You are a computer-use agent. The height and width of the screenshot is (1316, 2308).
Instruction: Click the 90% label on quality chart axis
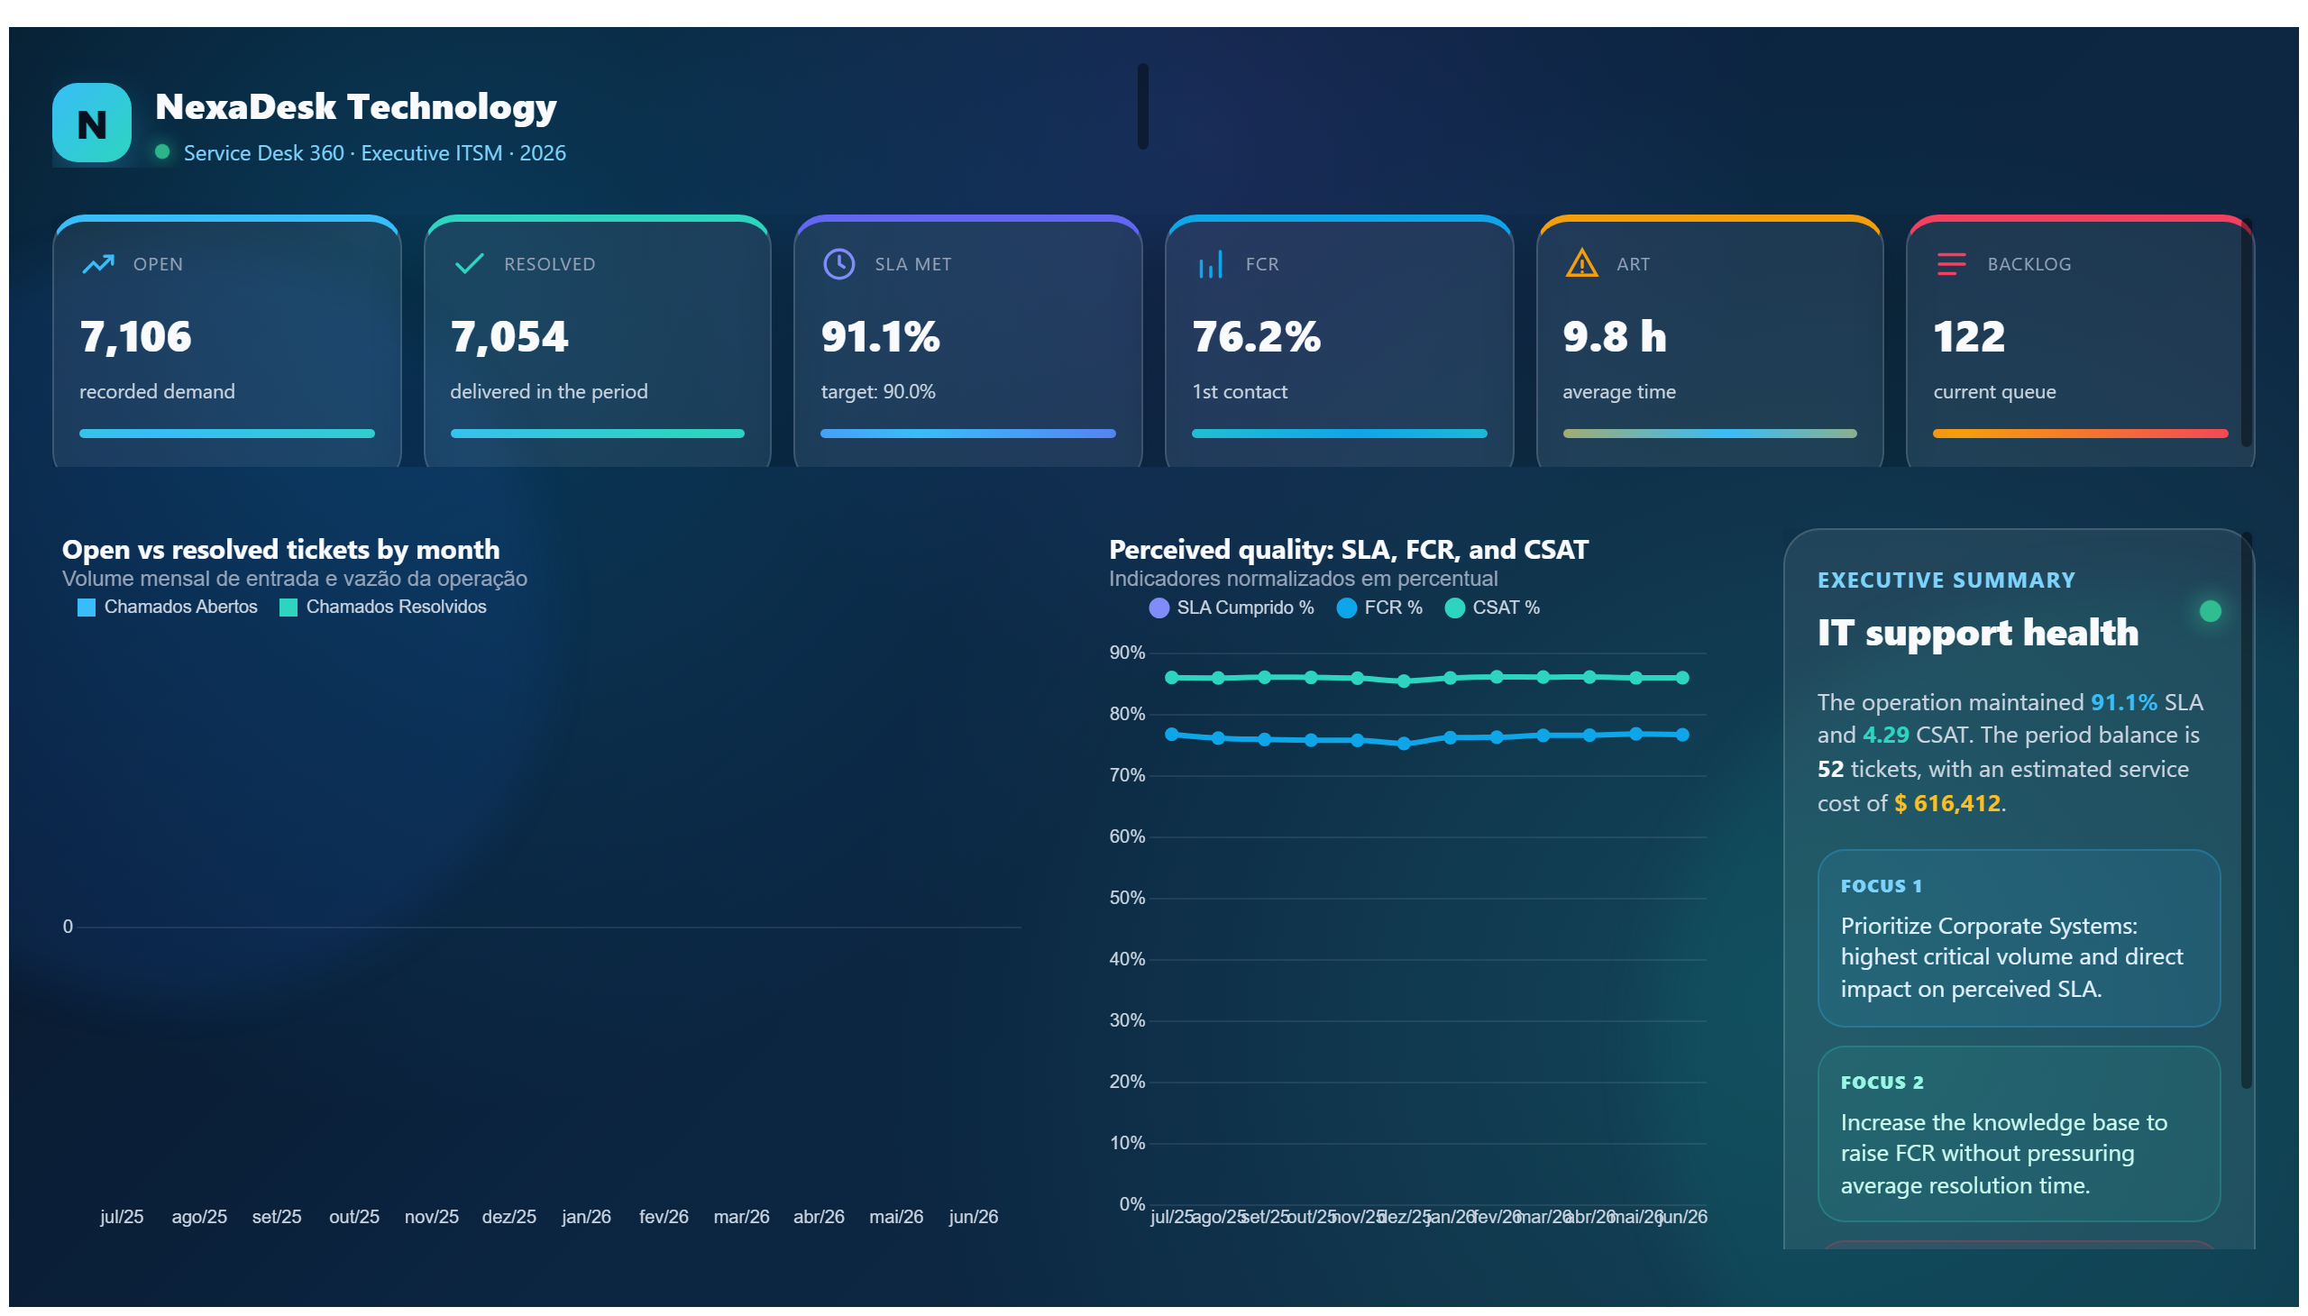click(x=1126, y=653)
